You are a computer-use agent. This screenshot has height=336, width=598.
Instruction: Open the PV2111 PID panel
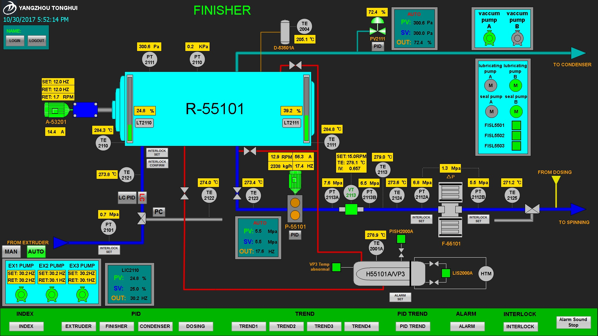pyautogui.click(x=377, y=46)
